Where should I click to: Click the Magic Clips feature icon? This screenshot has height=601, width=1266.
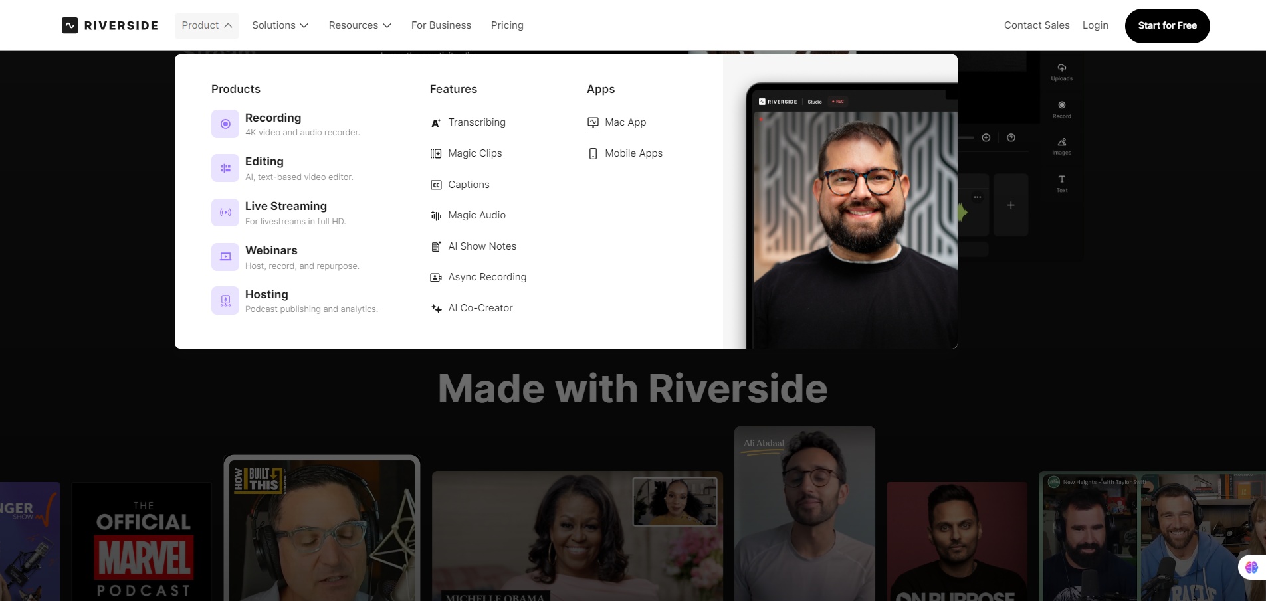[436, 153]
